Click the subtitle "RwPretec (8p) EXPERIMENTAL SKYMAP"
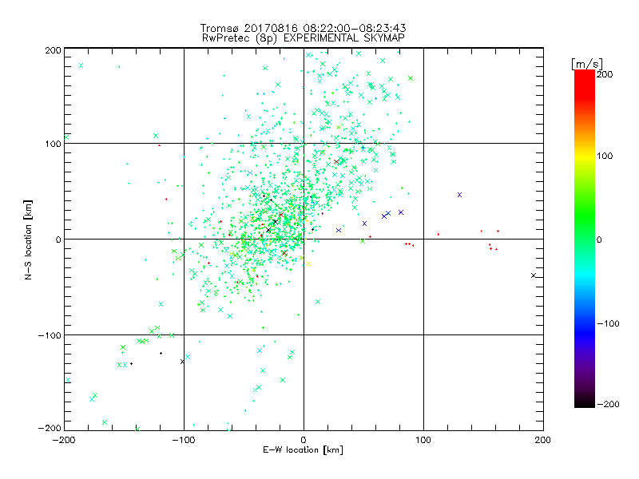This screenshot has width=639, height=479. click(x=303, y=38)
